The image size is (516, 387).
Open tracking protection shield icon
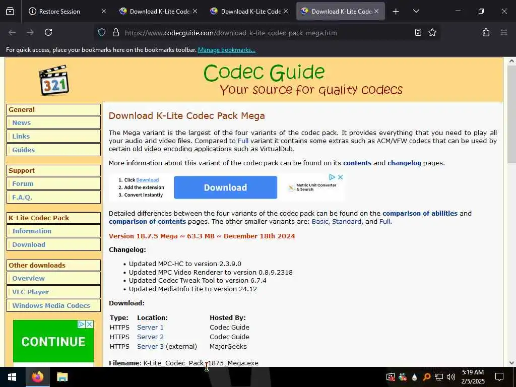(x=102, y=33)
